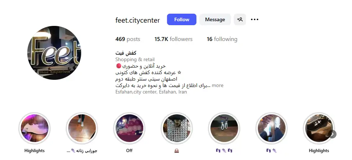Expand the bio with the more link

click(218, 86)
